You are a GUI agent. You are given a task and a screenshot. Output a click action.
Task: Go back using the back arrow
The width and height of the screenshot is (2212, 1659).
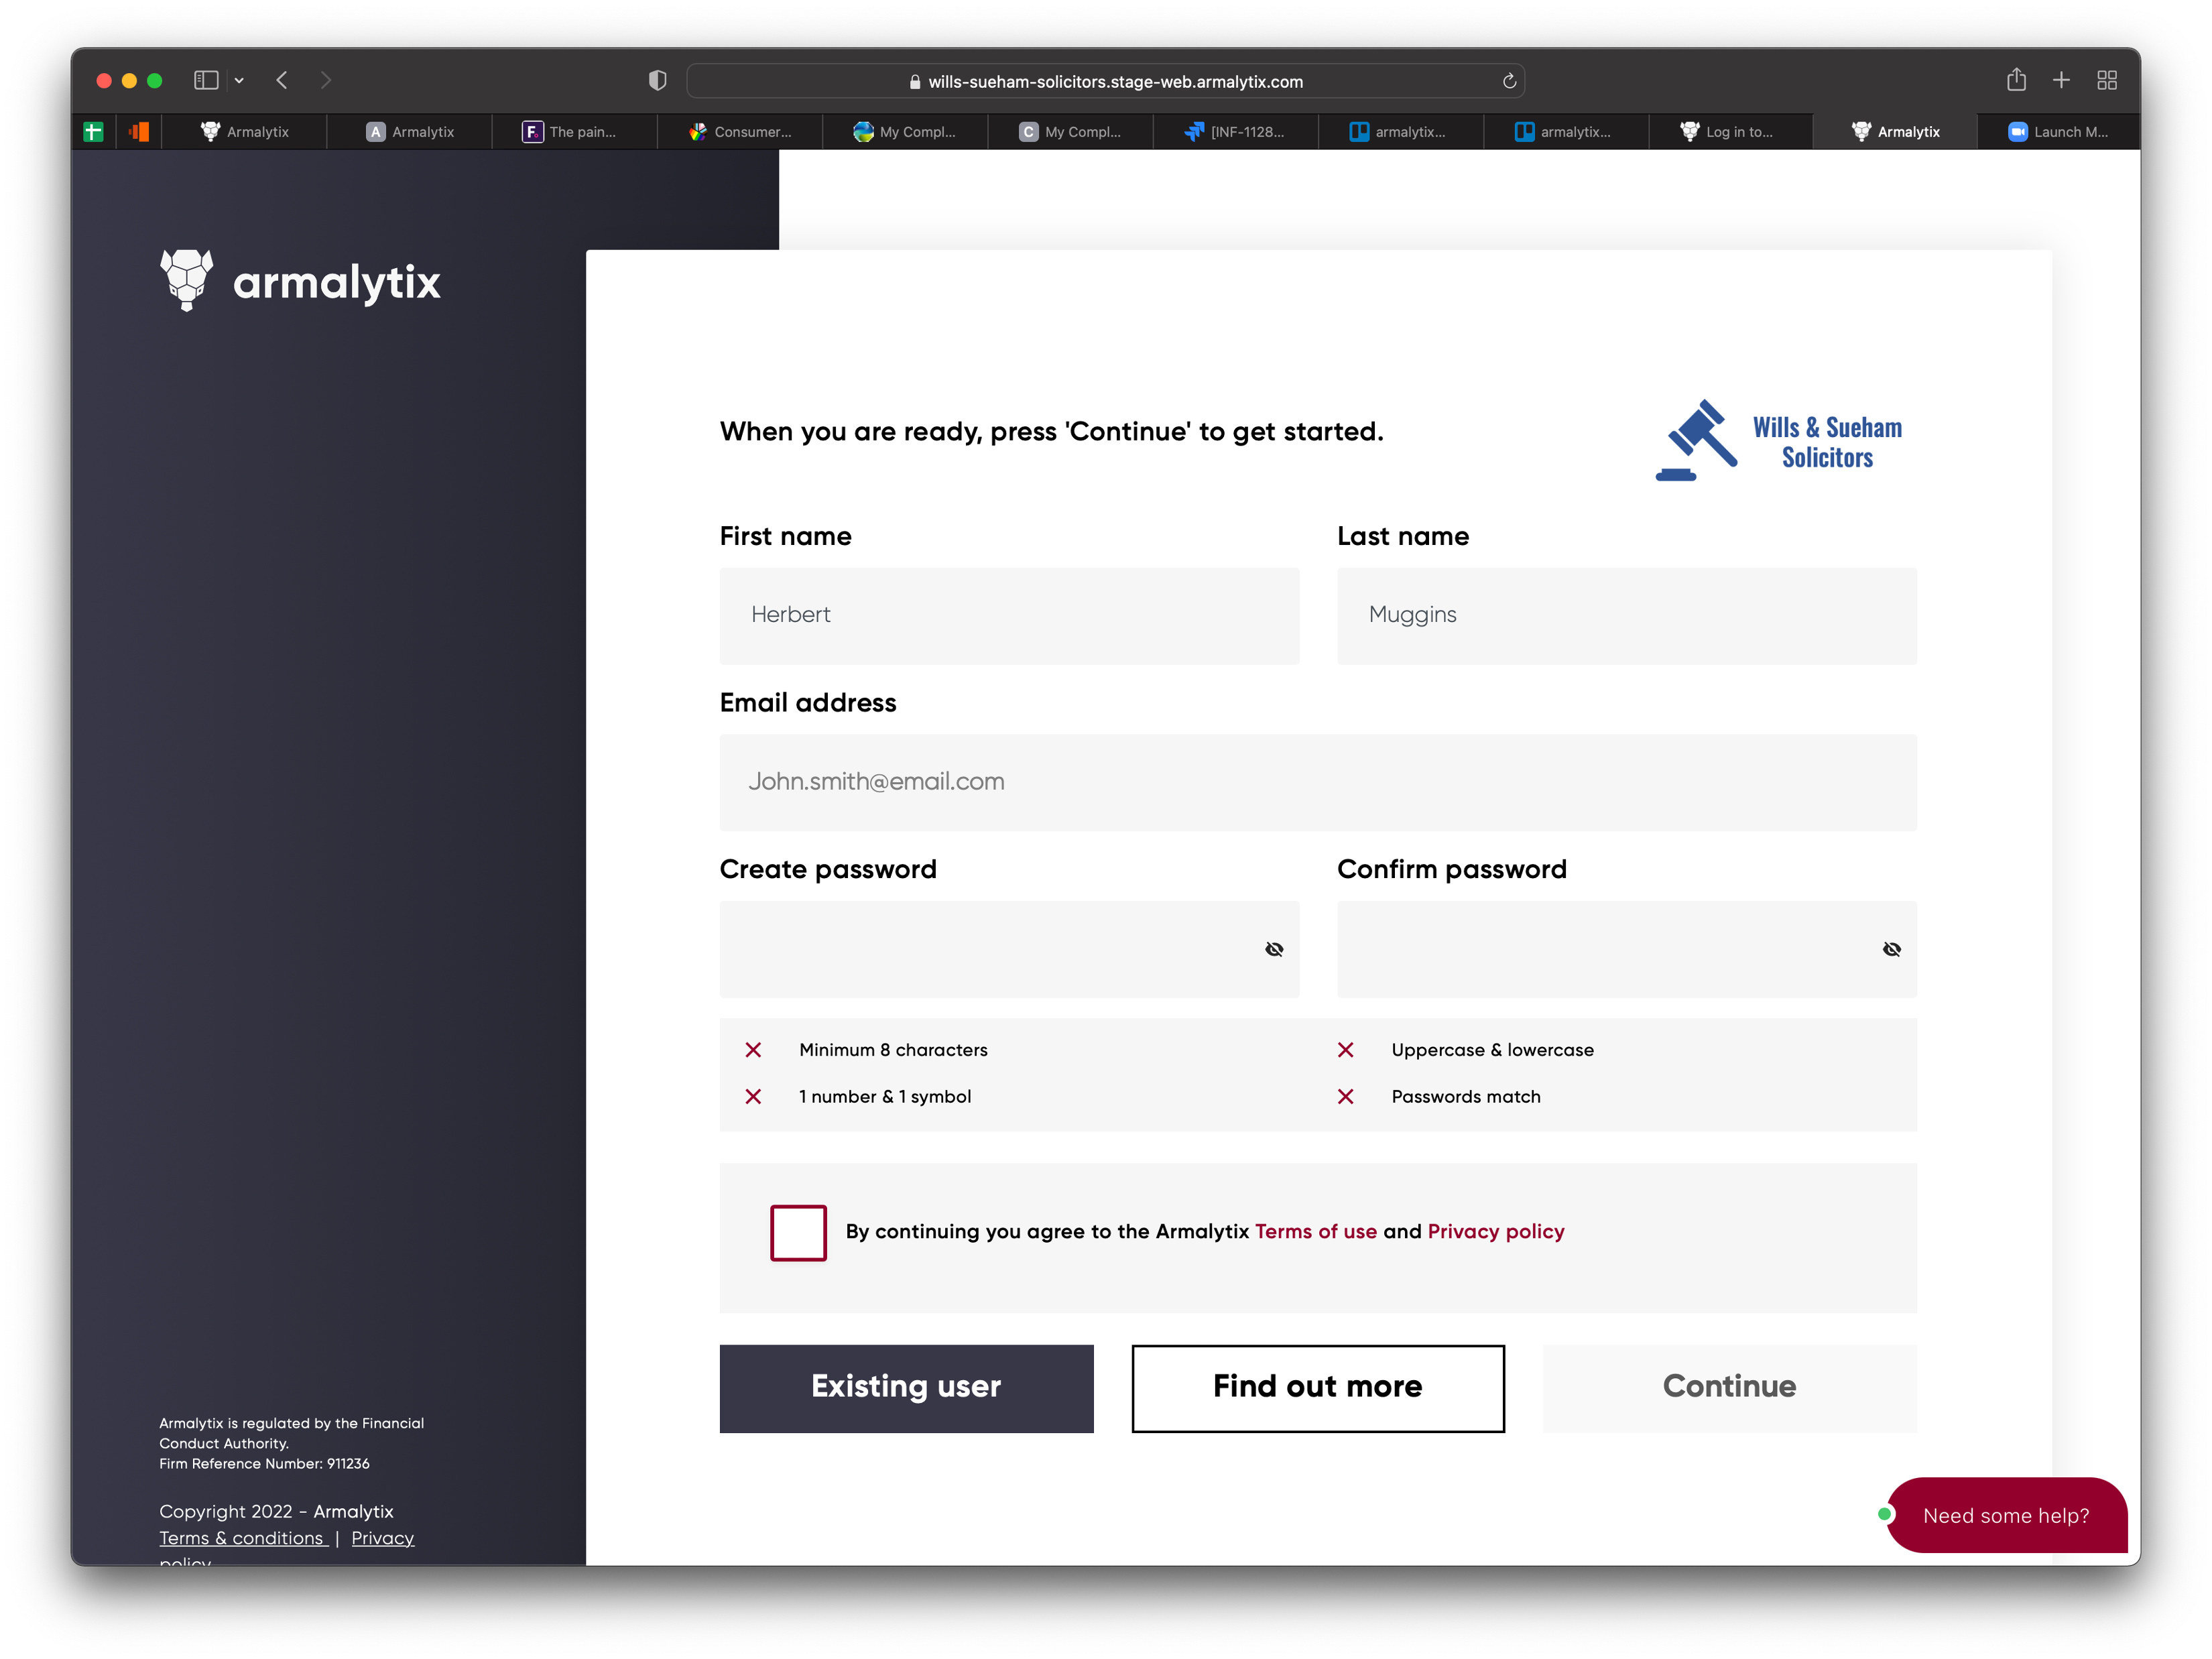click(x=282, y=80)
